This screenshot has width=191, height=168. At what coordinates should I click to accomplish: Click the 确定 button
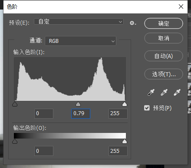[164, 23]
